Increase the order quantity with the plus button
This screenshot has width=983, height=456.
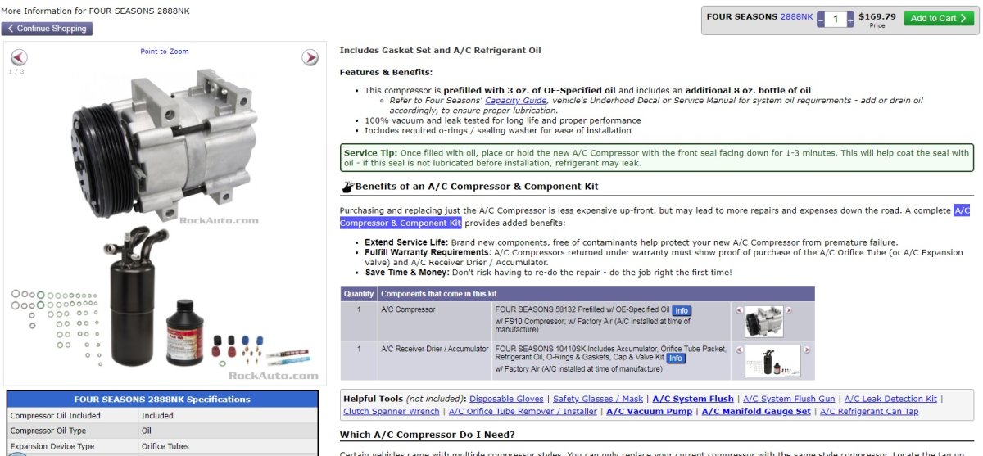click(x=850, y=19)
